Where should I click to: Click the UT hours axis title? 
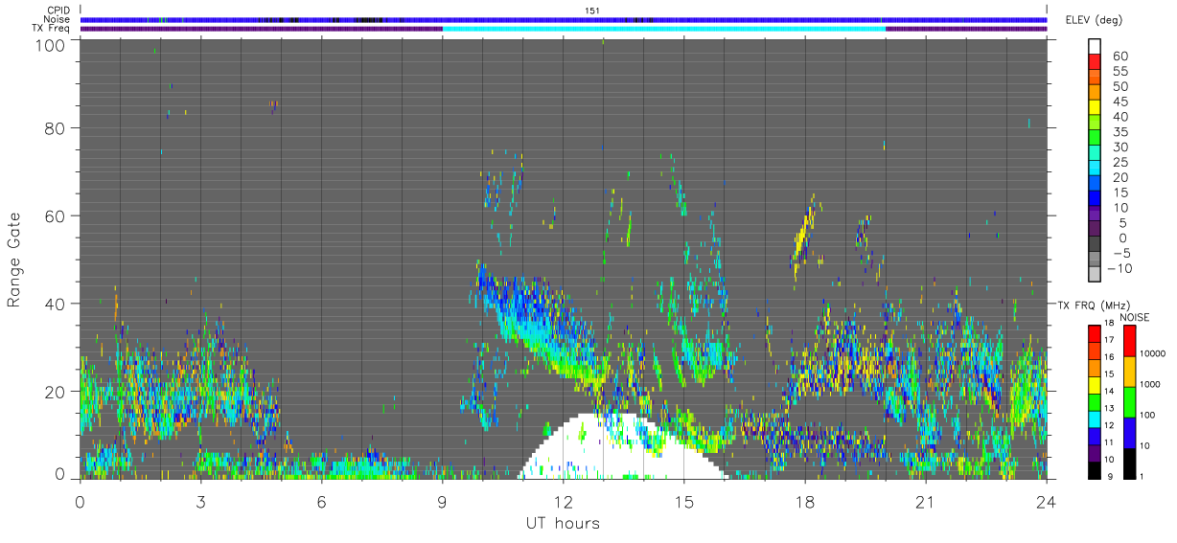pos(562,523)
